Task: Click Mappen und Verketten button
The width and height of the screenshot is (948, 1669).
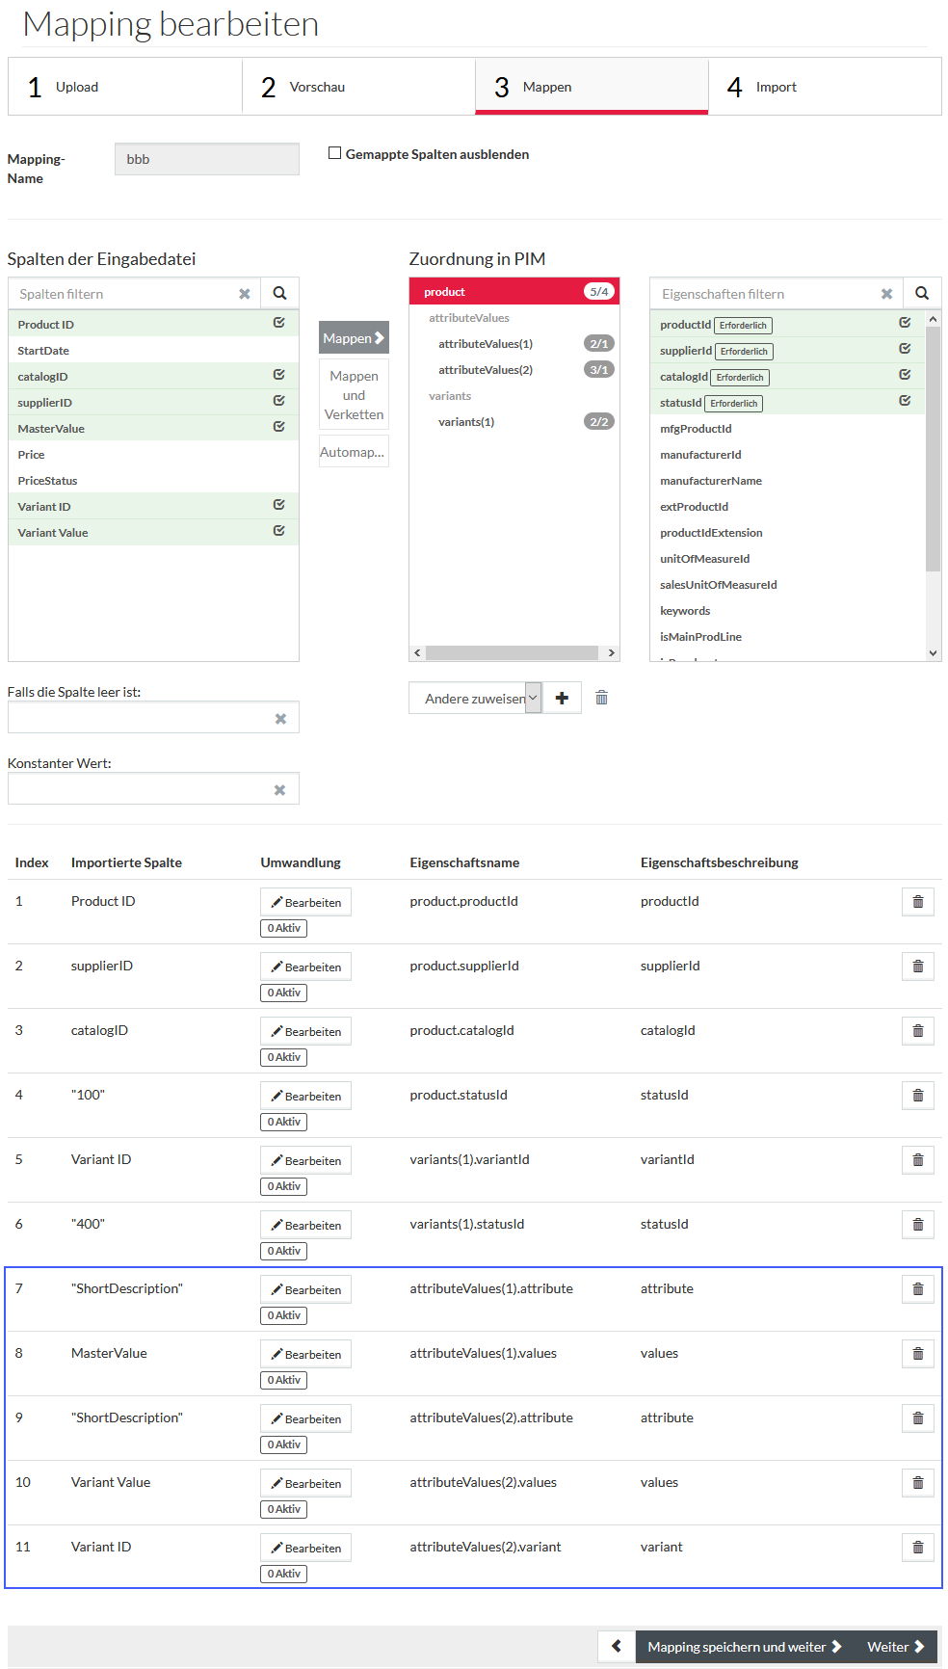Action: tap(354, 395)
